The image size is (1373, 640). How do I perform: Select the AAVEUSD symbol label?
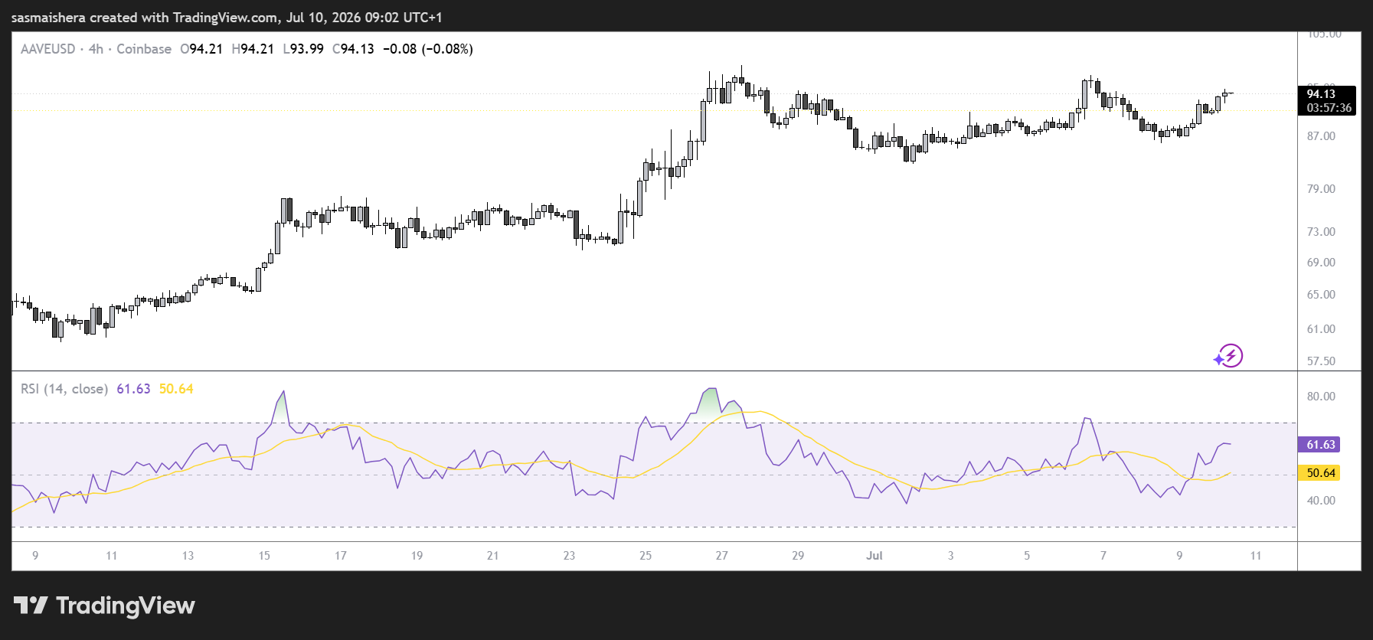(47, 49)
